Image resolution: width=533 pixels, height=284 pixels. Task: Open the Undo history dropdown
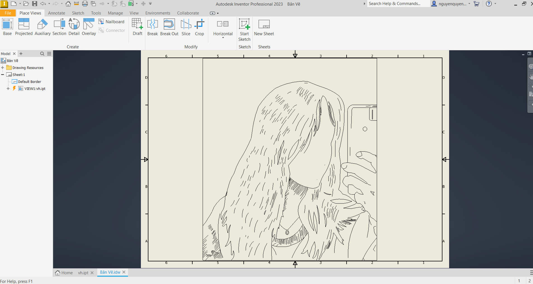(49, 4)
